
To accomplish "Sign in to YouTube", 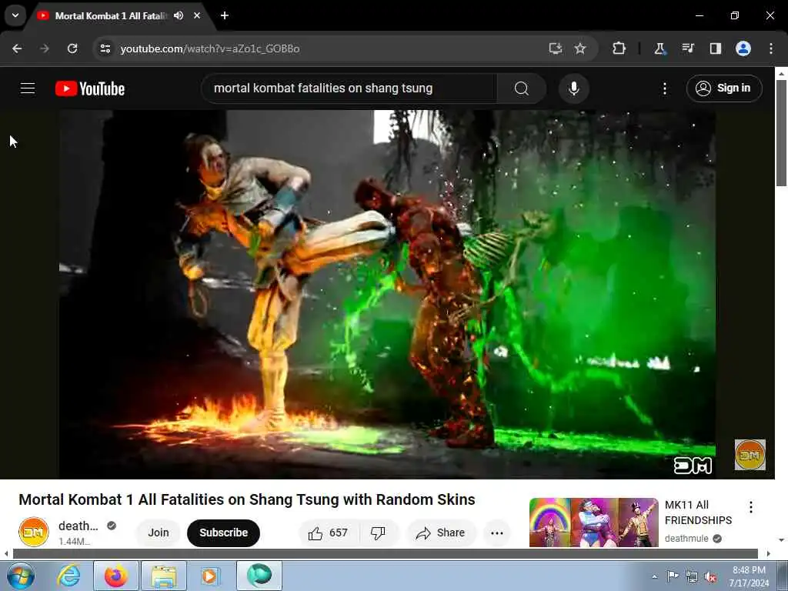I will click(724, 88).
